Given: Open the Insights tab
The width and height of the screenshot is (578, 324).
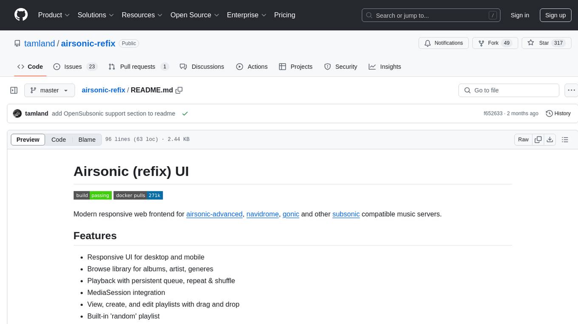Looking at the screenshot, I should 385,67.
